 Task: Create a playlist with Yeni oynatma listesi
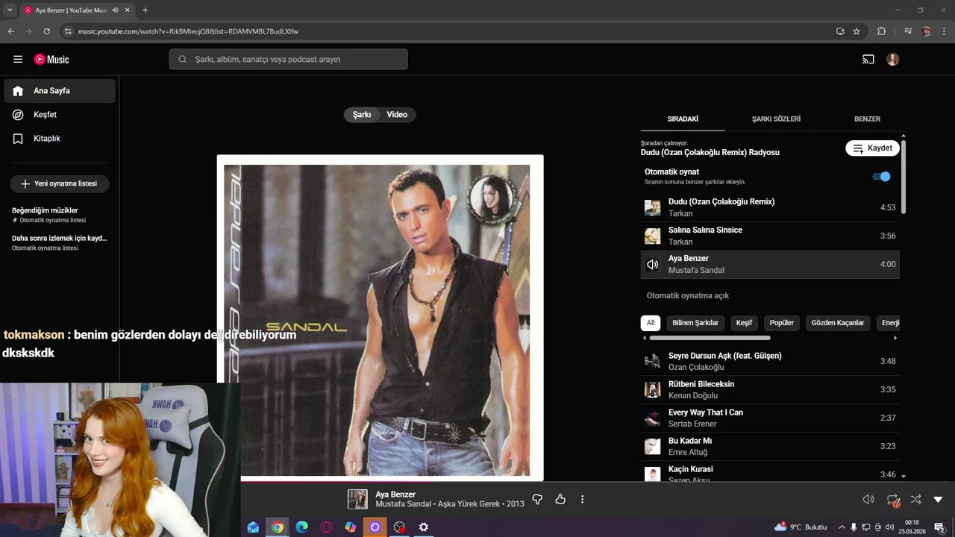click(60, 183)
